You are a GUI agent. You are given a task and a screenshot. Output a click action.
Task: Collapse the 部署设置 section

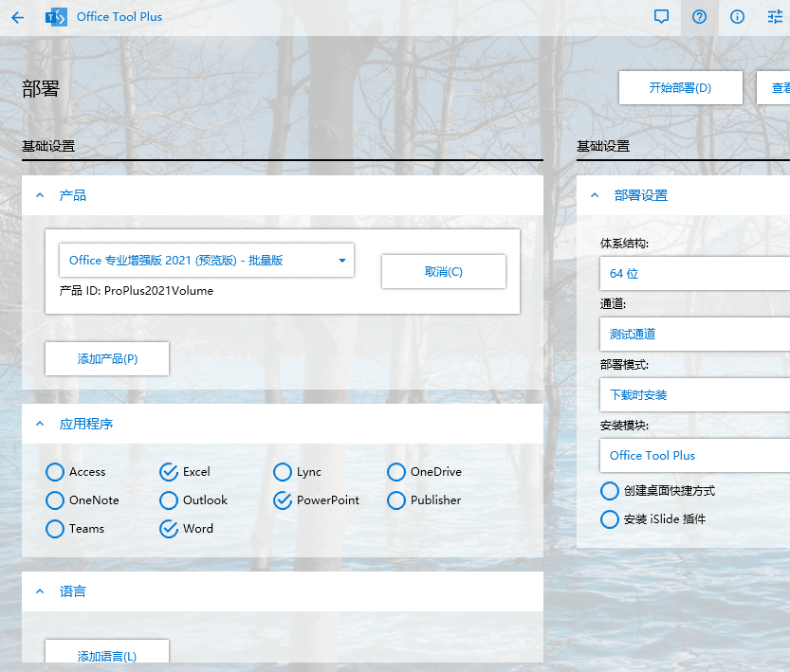[595, 195]
